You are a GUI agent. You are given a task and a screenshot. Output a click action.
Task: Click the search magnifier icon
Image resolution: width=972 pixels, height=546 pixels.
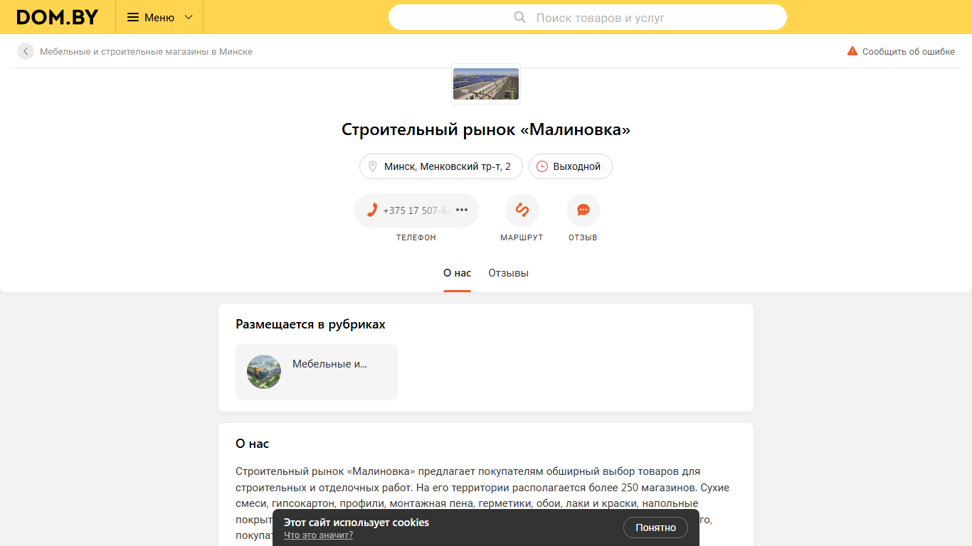[519, 17]
